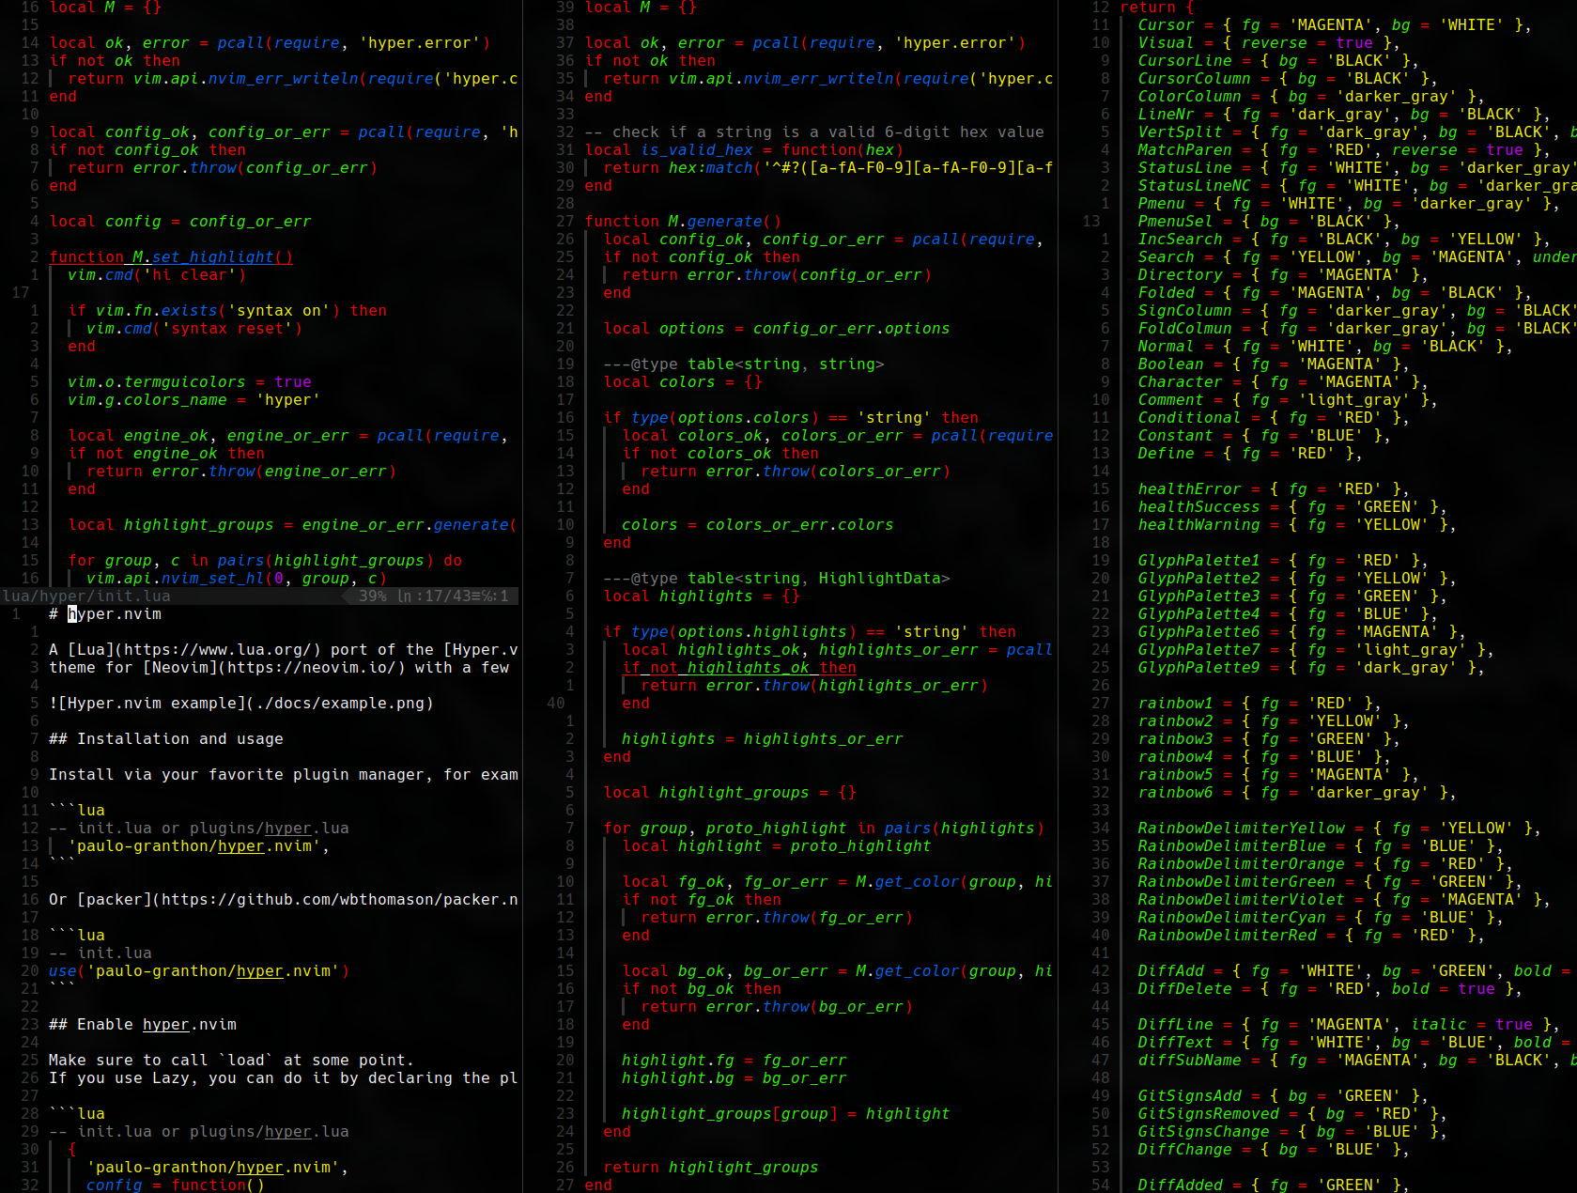Click 'local config = config_or_err' line
This screenshot has width=1577, height=1193.
(180, 221)
